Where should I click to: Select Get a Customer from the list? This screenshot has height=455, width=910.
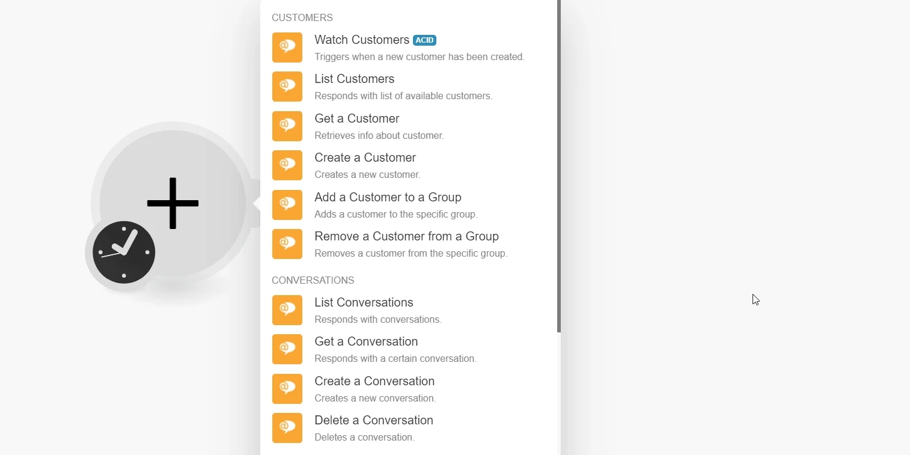click(x=410, y=126)
